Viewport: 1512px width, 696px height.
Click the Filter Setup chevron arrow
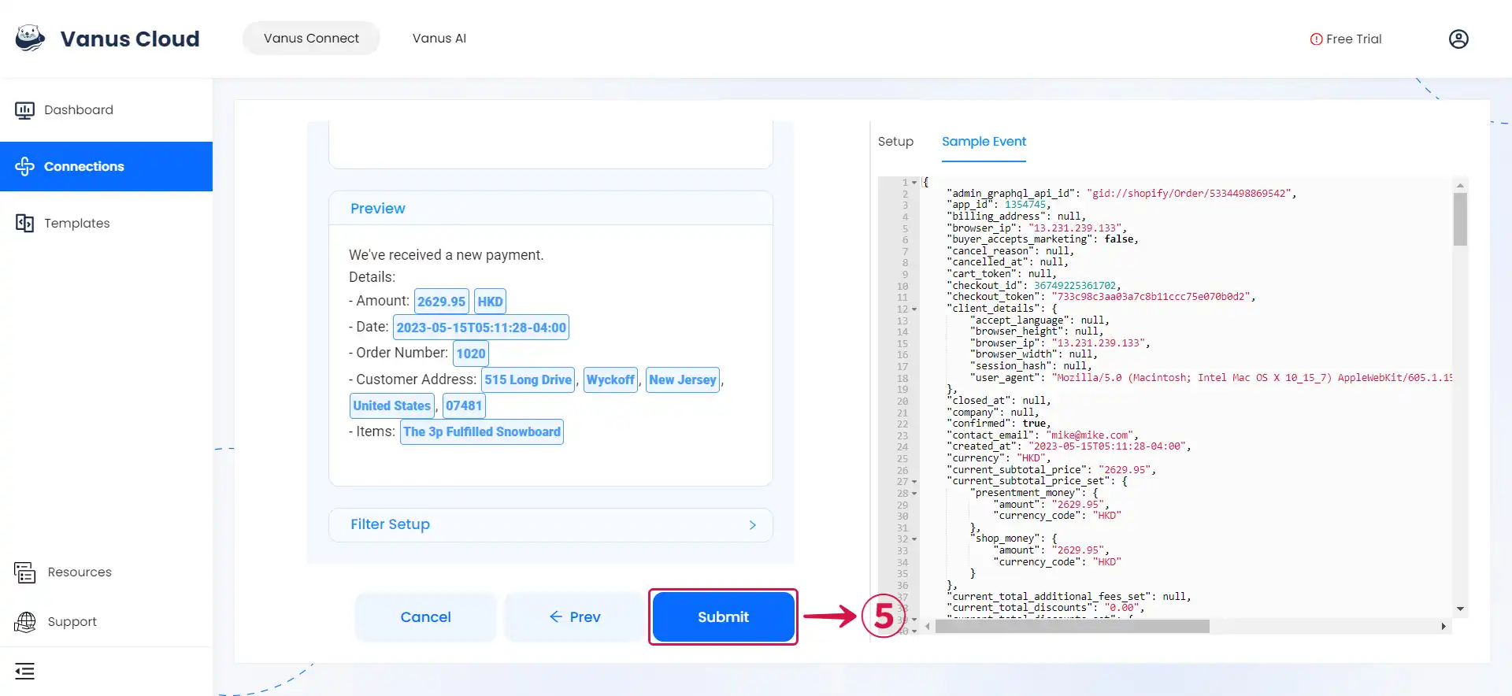click(x=752, y=525)
